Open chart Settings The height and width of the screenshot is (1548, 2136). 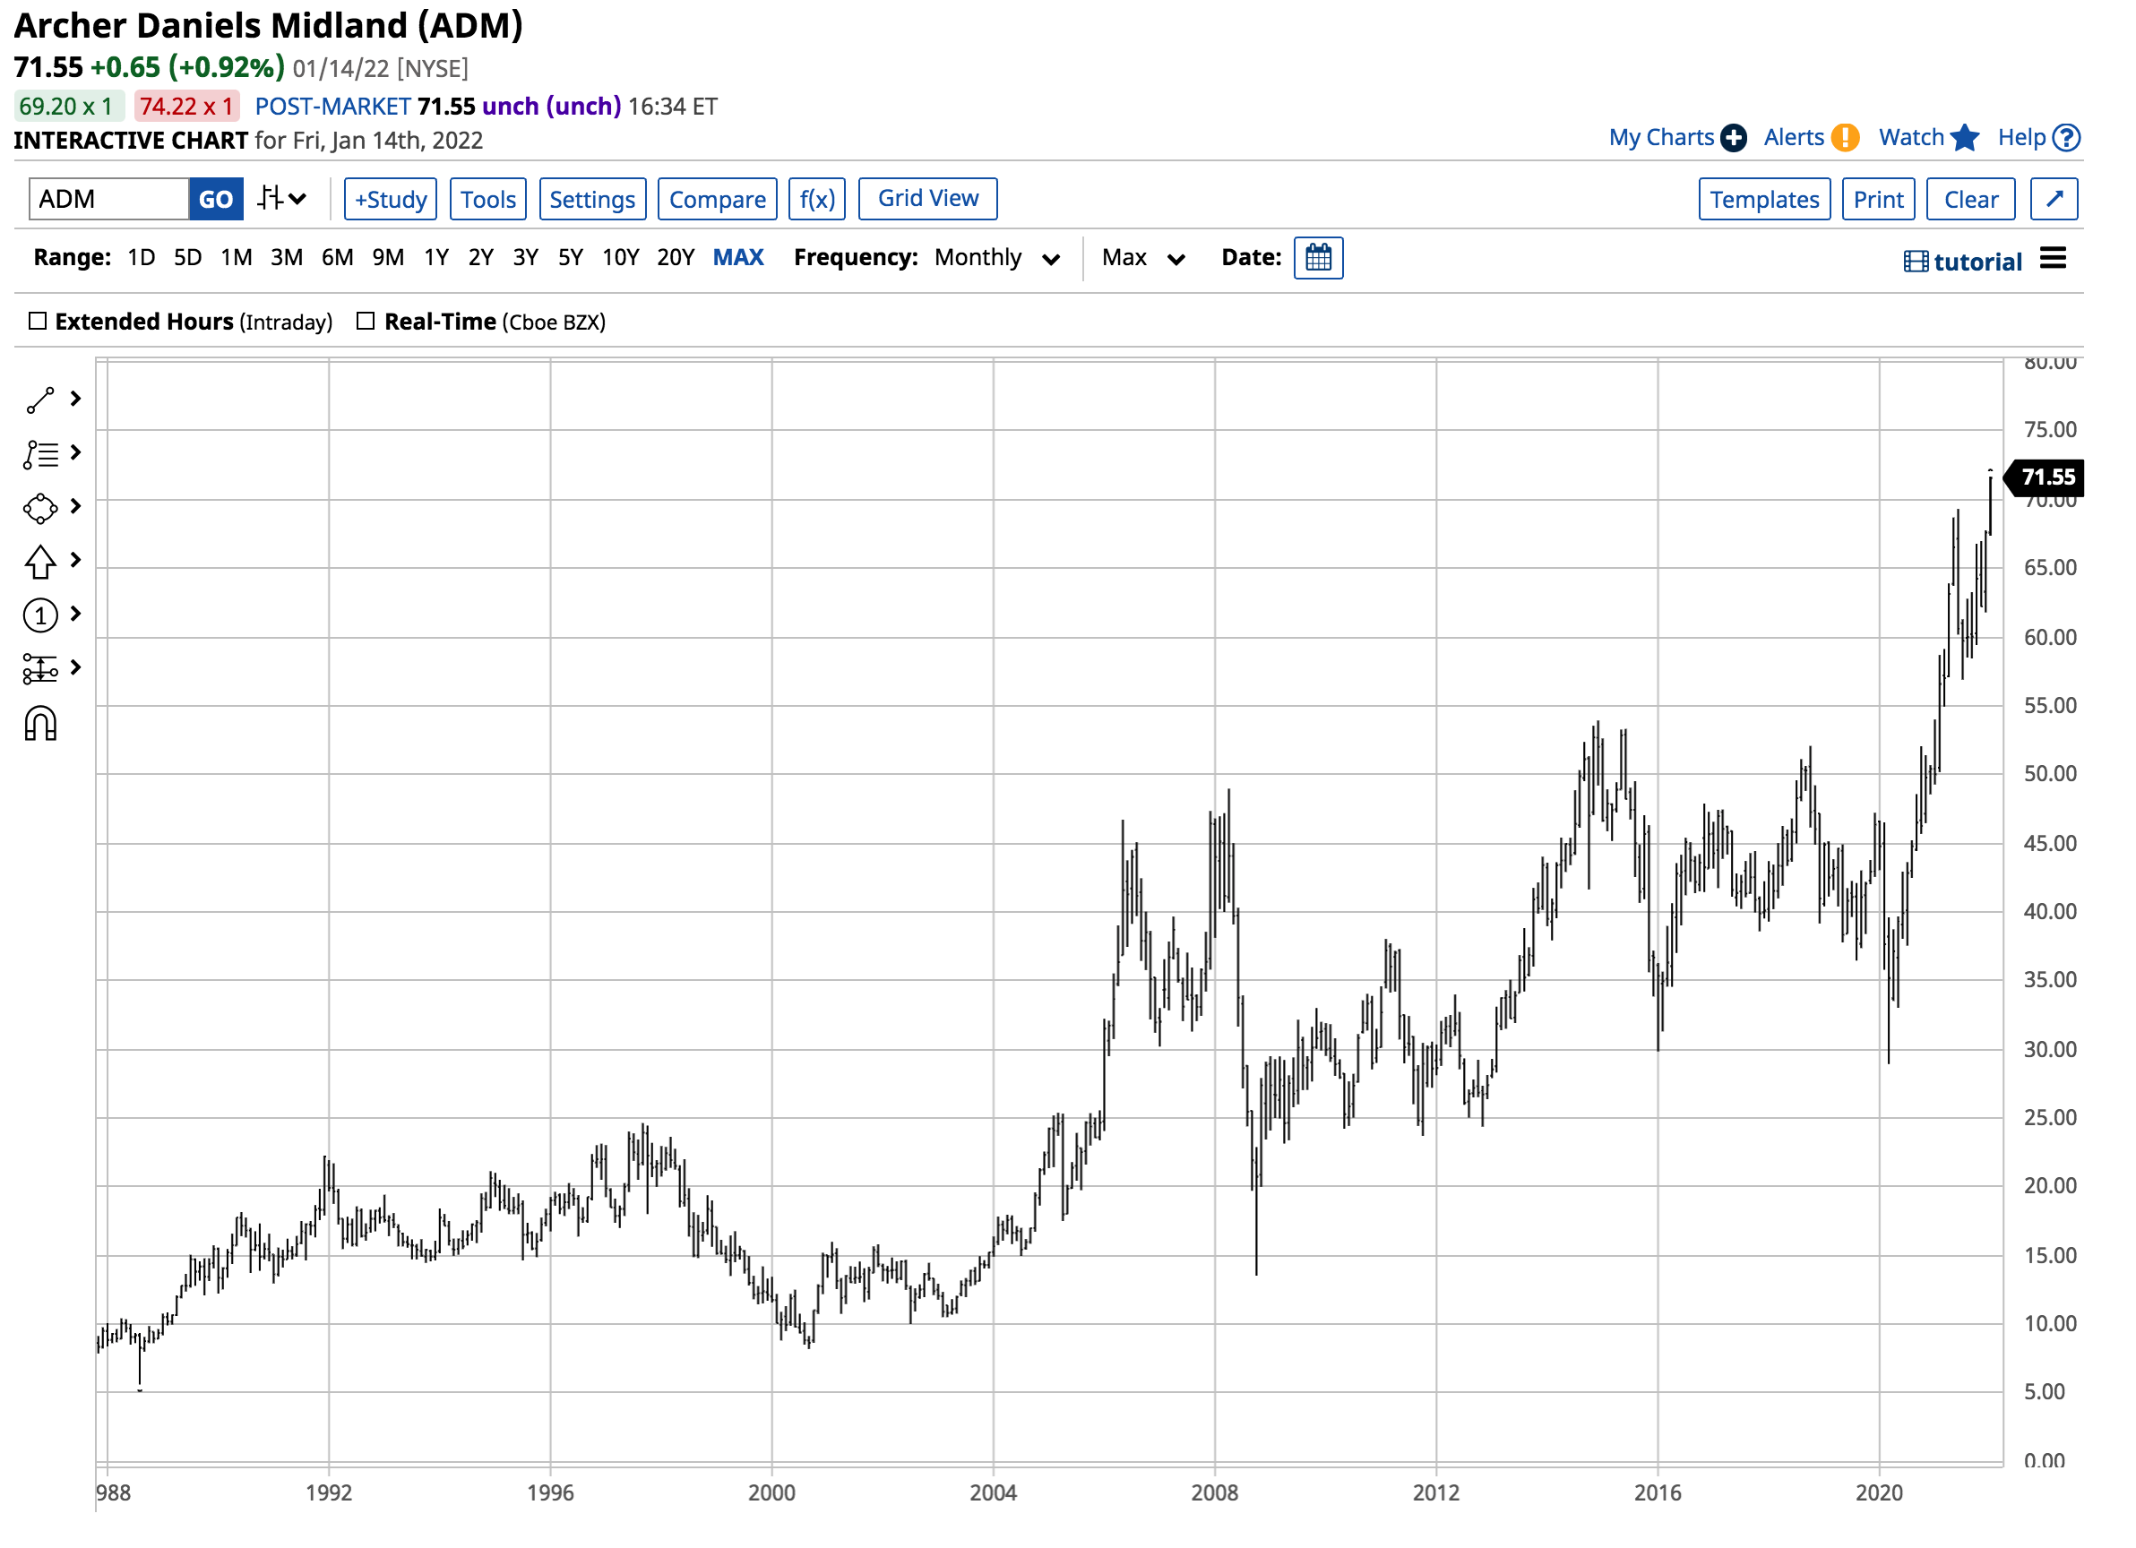(593, 200)
